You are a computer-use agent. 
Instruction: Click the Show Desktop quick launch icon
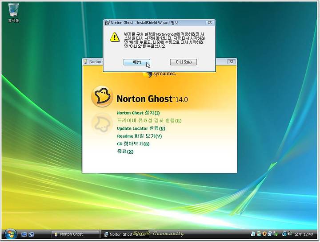(x=24, y=234)
